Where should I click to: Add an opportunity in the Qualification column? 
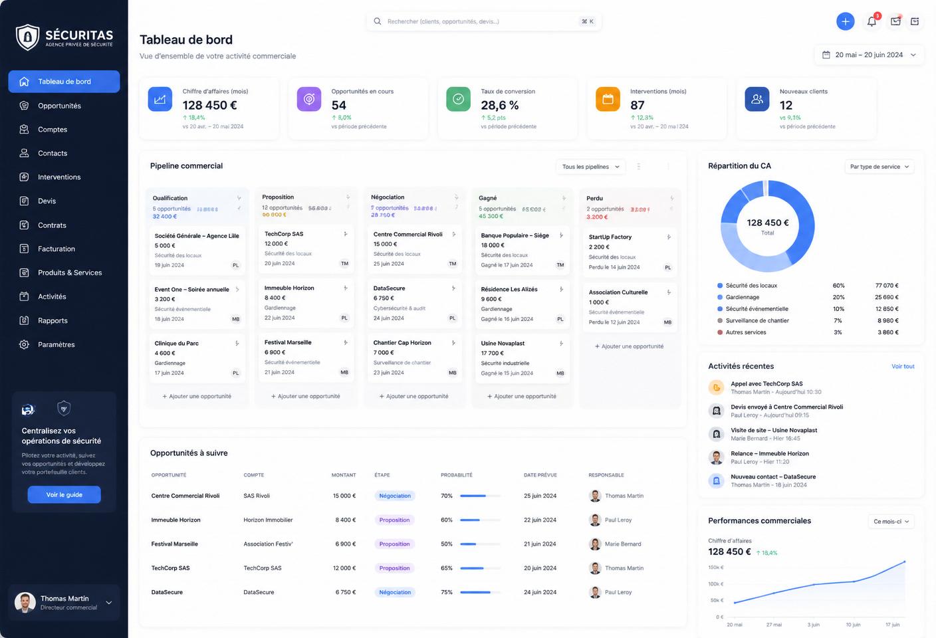[x=197, y=396]
